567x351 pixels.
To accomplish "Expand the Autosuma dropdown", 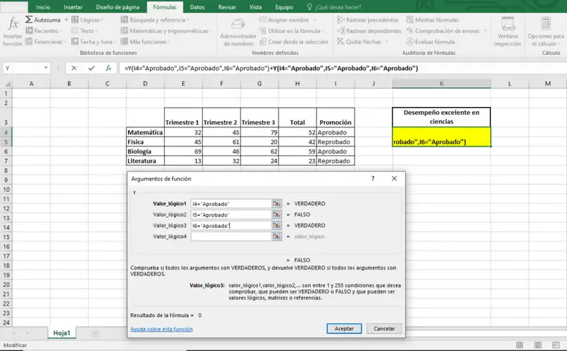I will click(x=65, y=20).
